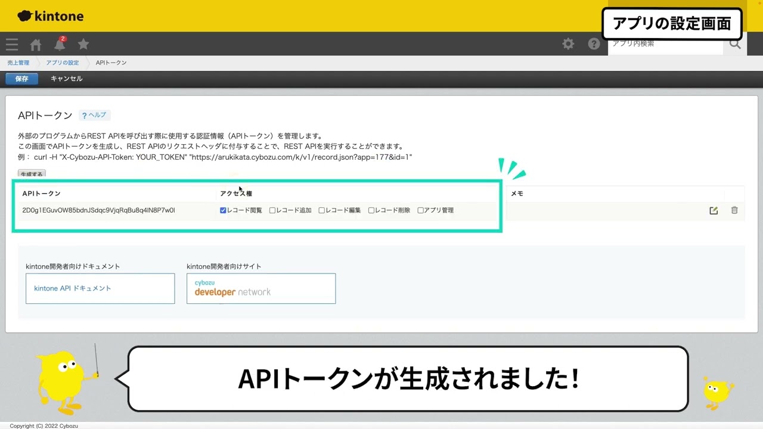Go to the kintone home icon
This screenshot has height=429, width=763.
pyautogui.click(x=36, y=45)
